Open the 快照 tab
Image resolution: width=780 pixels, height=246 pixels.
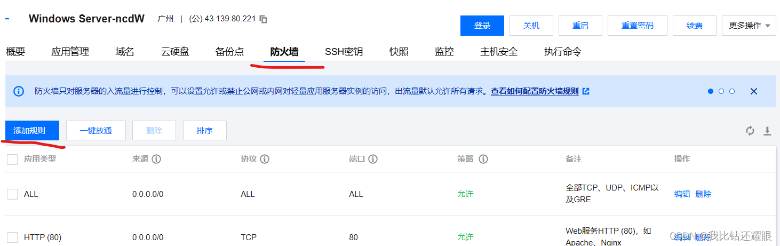(x=399, y=52)
